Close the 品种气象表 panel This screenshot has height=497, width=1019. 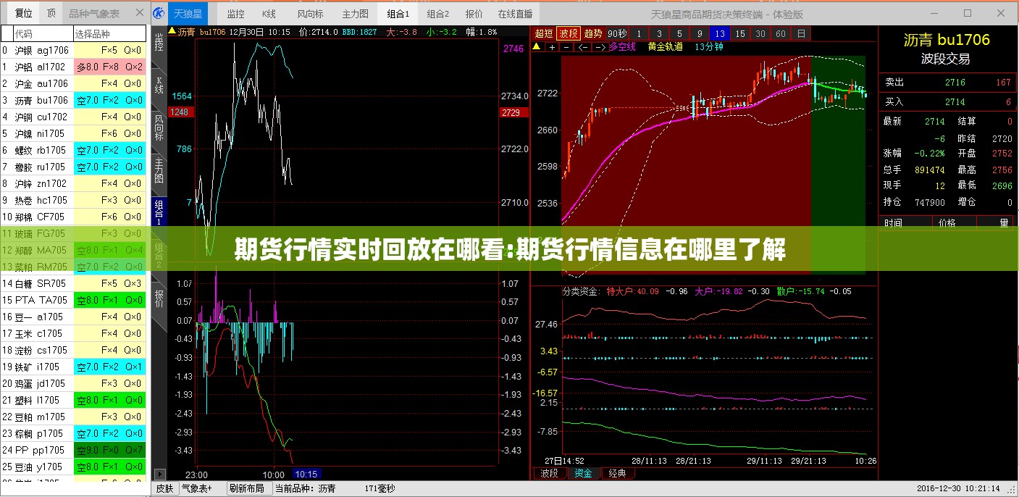139,13
